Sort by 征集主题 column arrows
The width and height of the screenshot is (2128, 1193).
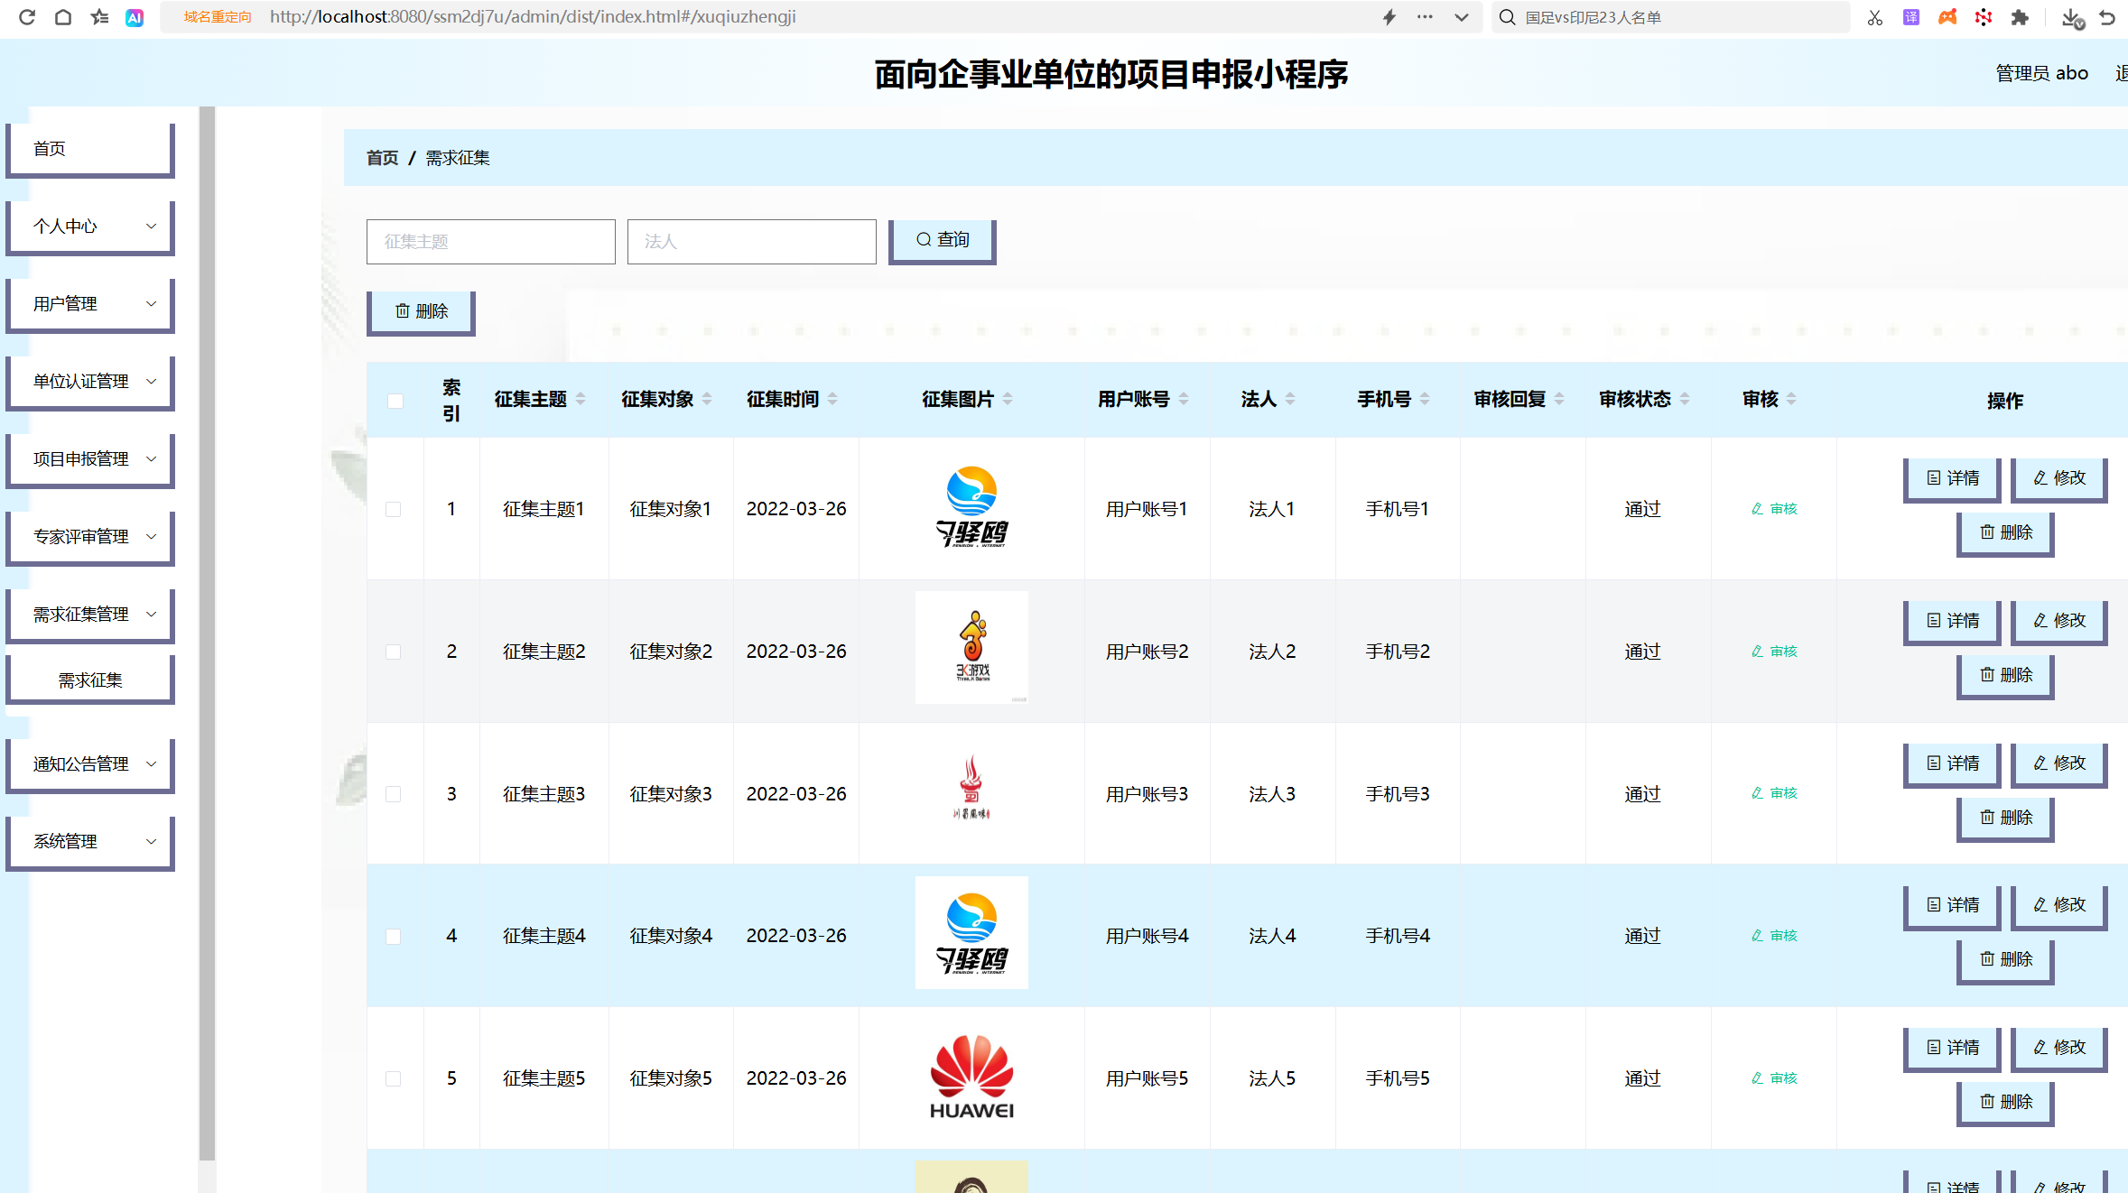click(581, 399)
